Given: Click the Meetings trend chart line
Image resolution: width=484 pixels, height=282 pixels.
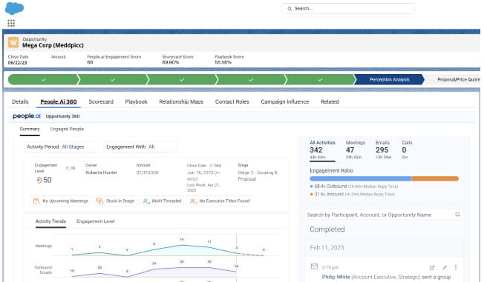Looking at the screenshot, I should pos(167,249).
